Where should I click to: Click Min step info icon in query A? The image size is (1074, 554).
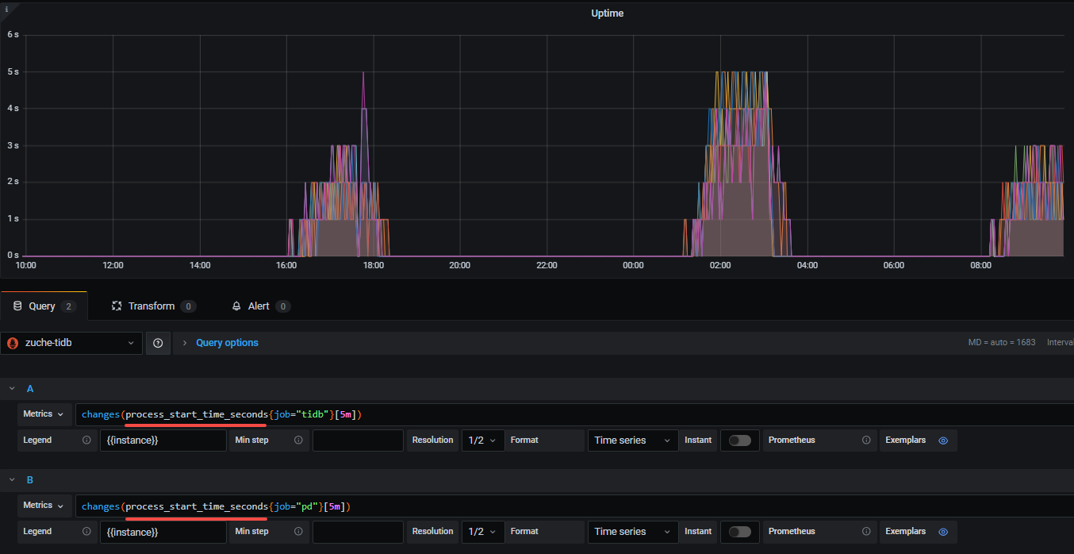pos(298,440)
